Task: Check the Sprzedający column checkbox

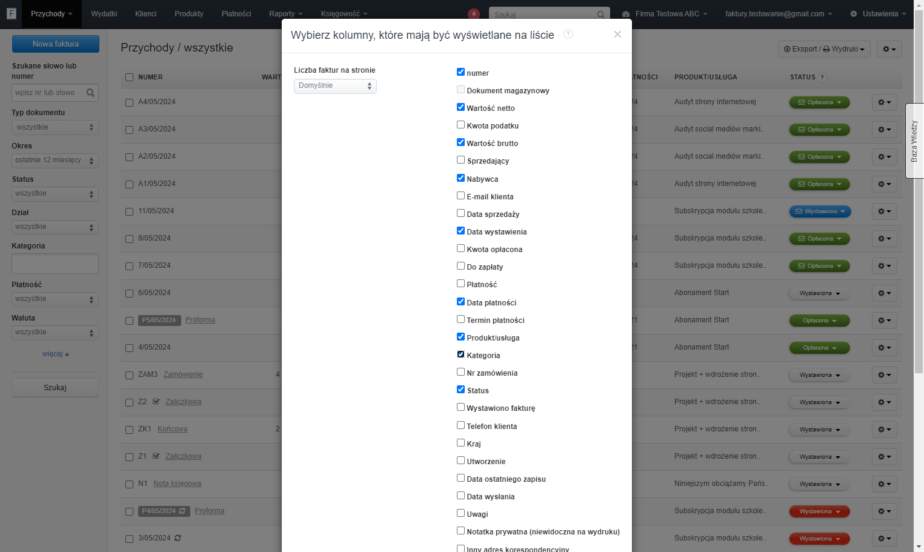Action: coord(460,160)
